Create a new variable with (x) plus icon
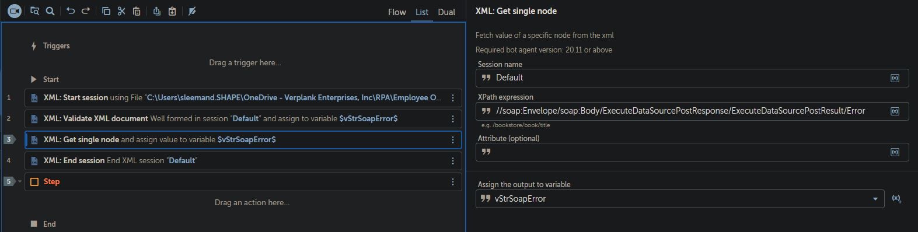Viewport: 918px width, 232px height. coord(896,199)
